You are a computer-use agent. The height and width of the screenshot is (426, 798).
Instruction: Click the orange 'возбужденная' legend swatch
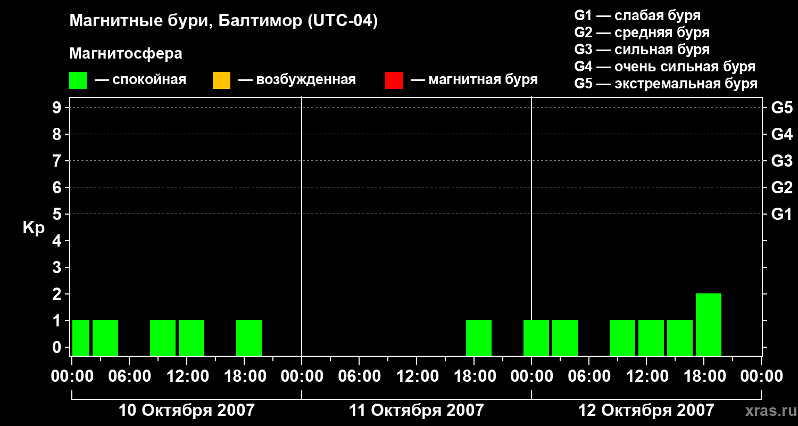click(x=221, y=80)
